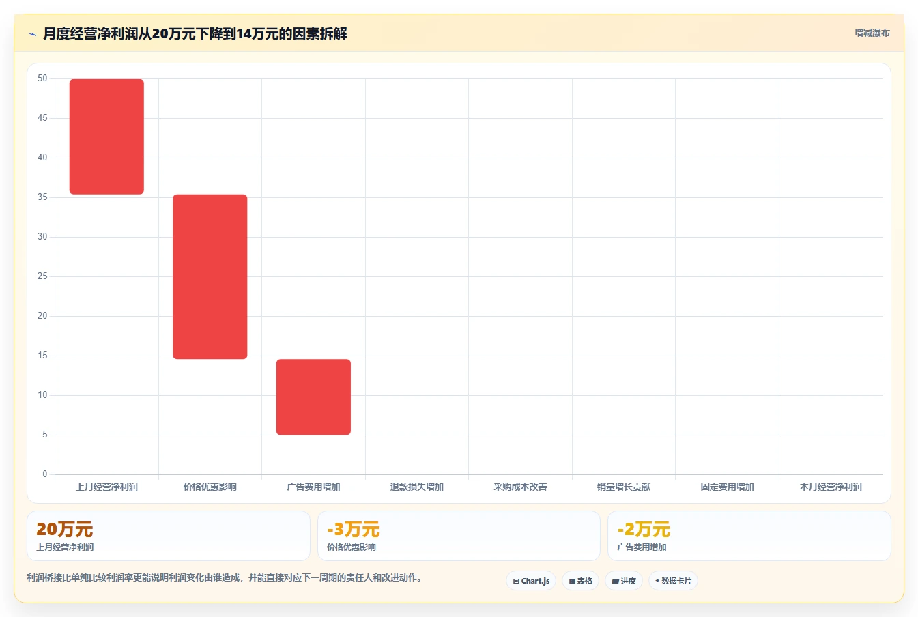This screenshot has height=617, width=918.
Task: Click the y-axis value 30
Action: coord(42,237)
